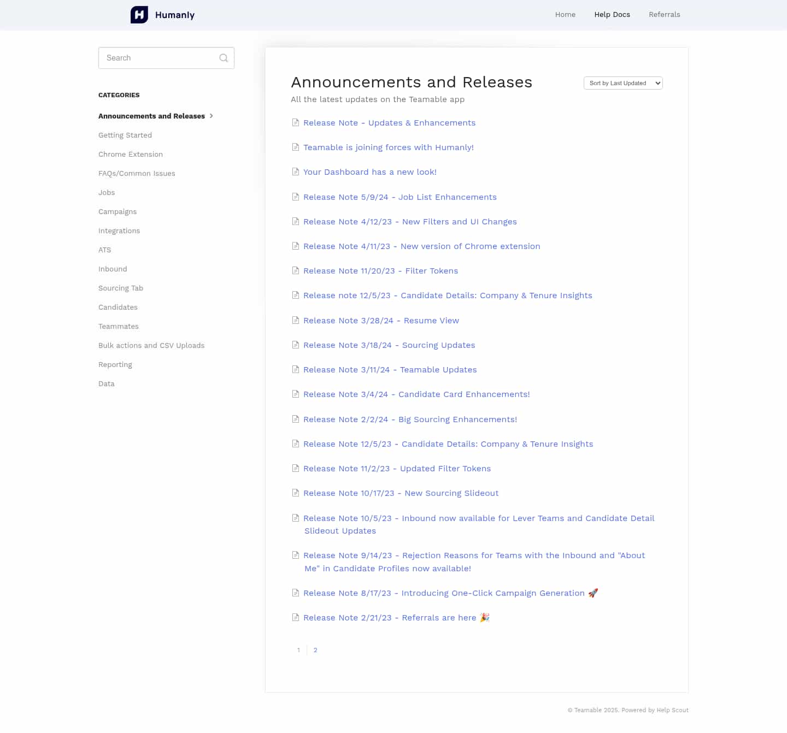Open the Home navigation link

(x=565, y=15)
